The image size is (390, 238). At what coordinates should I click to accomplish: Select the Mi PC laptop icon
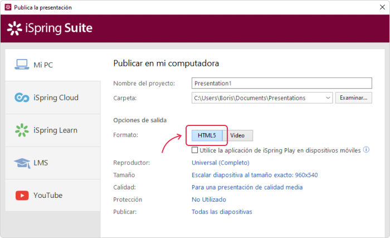22,65
